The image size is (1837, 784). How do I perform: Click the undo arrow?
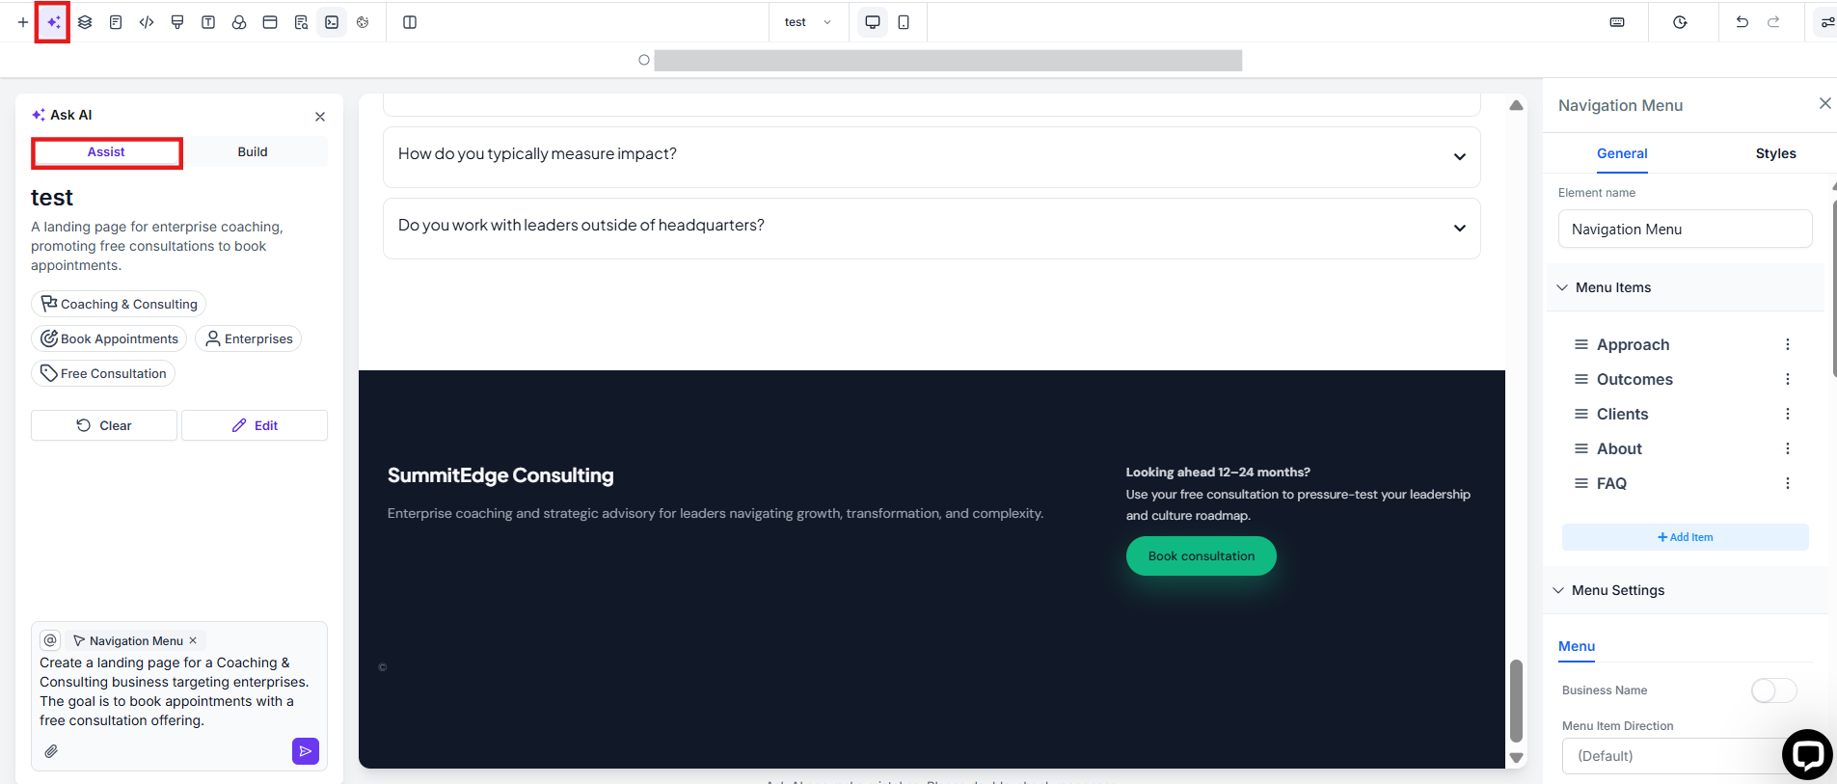pyautogui.click(x=1742, y=22)
